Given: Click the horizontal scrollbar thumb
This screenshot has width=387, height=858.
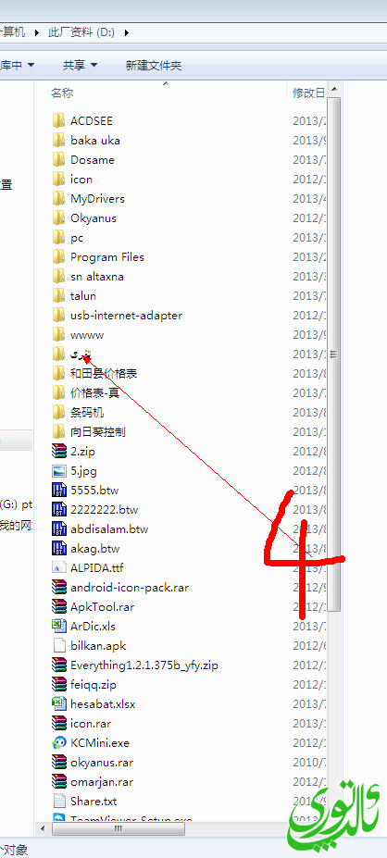Looking at the screenshot, I should pyautogui.click(x=118, y=829).
